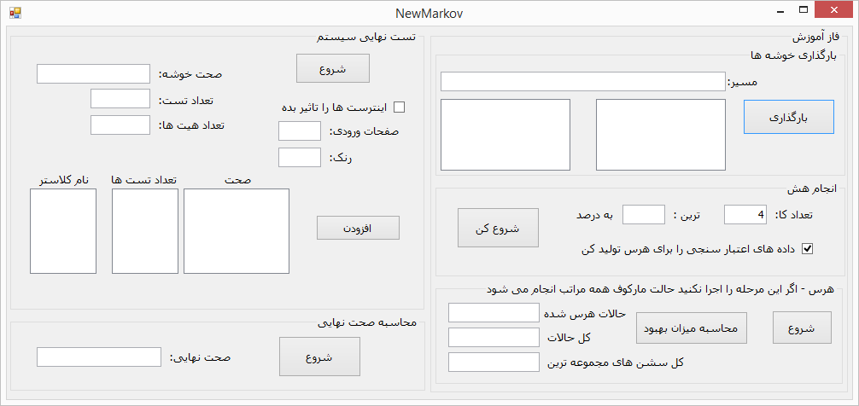Click the 'رنک' rank text box
Viewport: 859px width, 406px height.
coord(299,158)
